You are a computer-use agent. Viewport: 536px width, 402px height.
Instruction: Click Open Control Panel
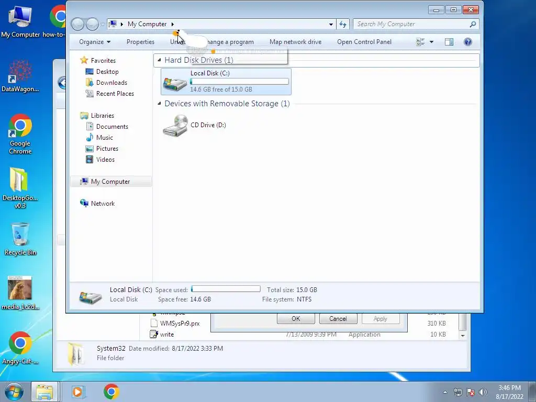click(364, 42)
